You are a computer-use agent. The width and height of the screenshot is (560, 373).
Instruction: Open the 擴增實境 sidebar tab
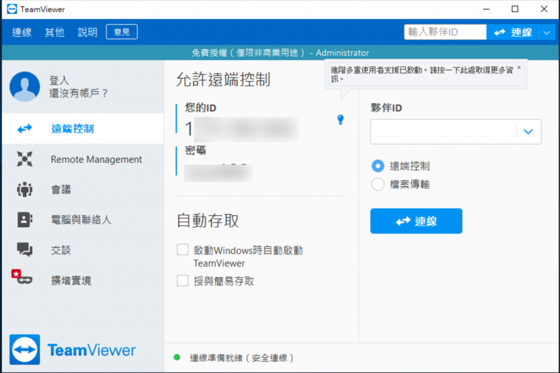[83, 280]
